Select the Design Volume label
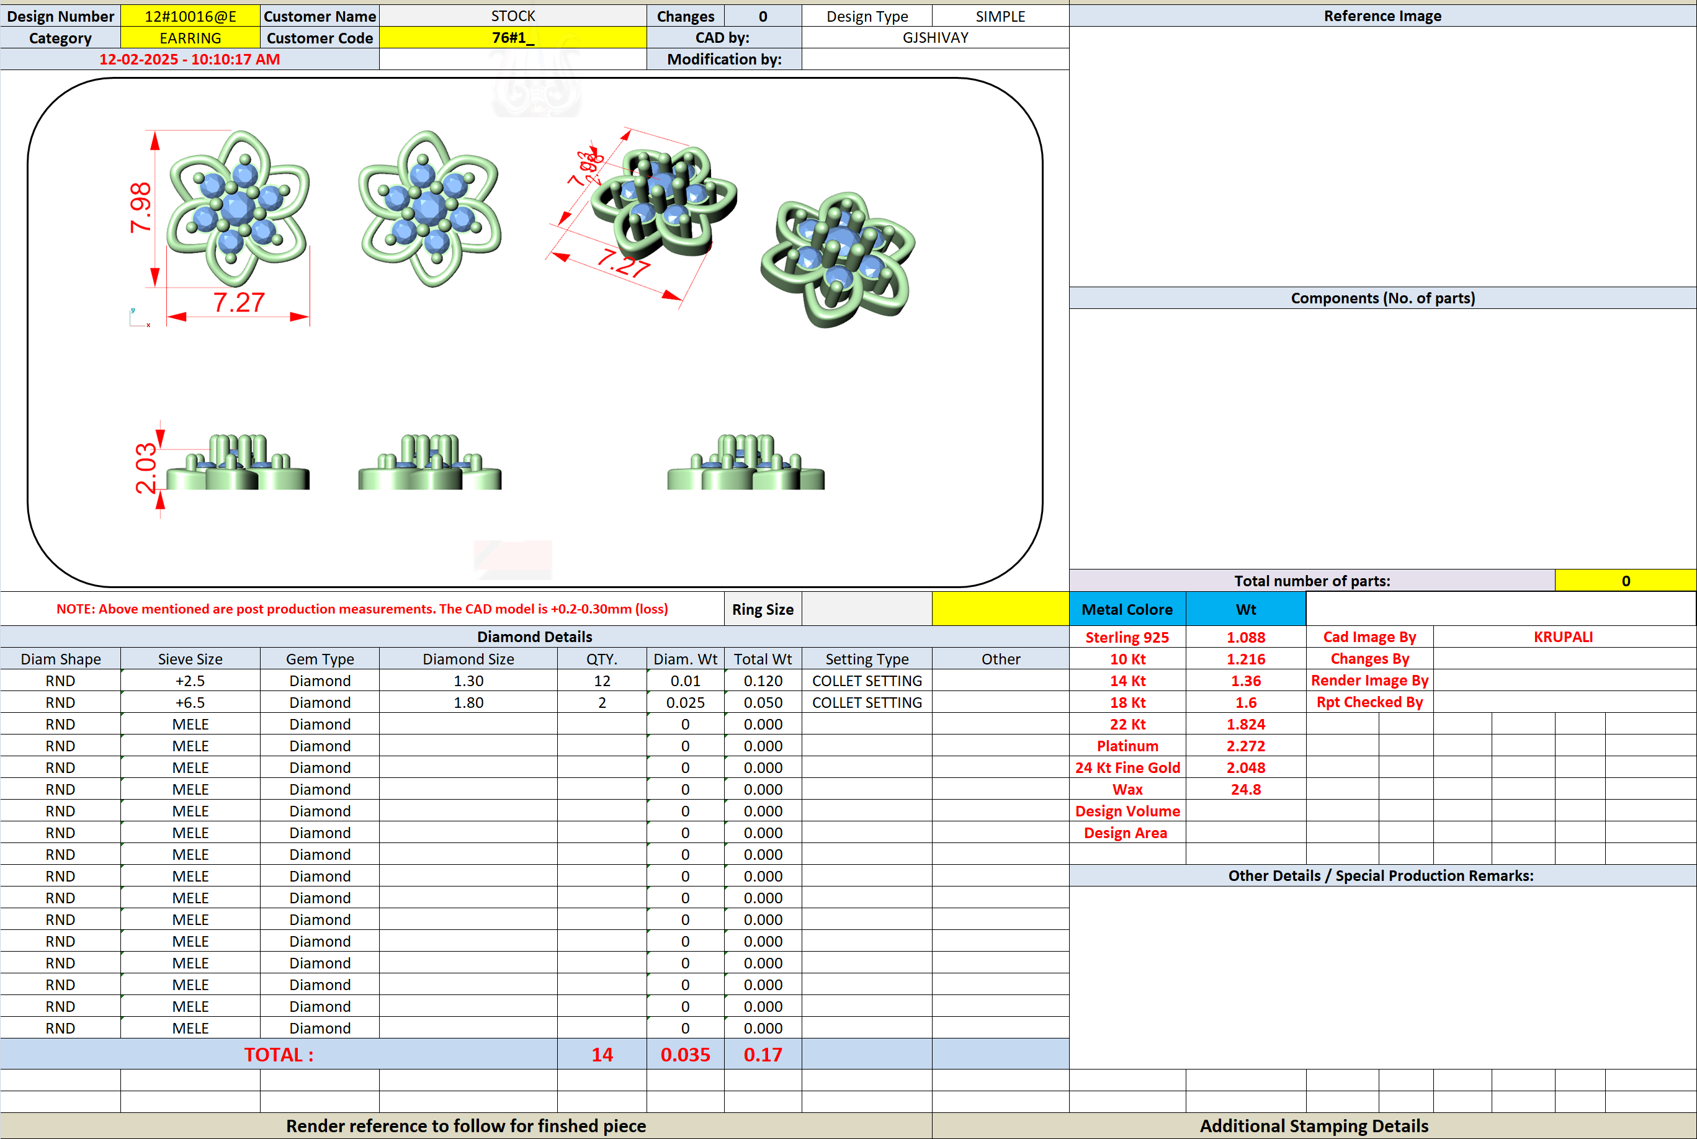 click(1127, 811)
